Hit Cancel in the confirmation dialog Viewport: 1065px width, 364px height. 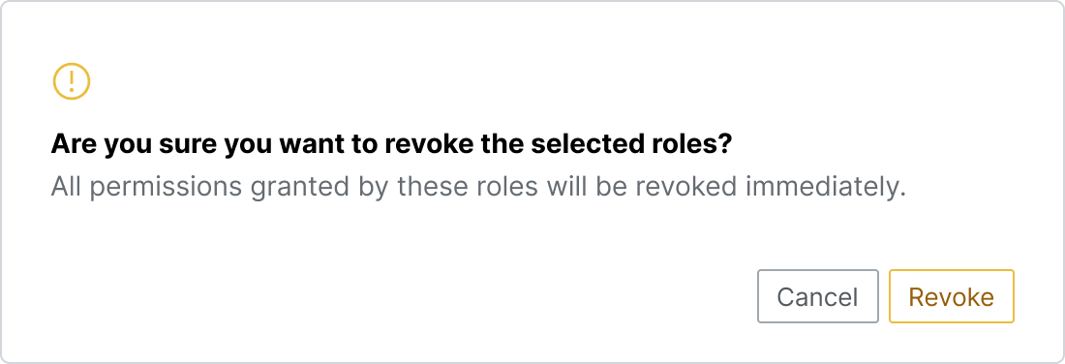(818, 296)
